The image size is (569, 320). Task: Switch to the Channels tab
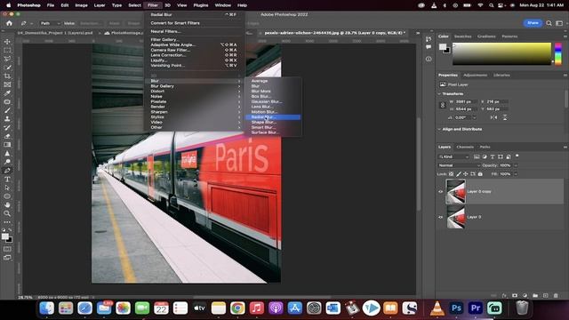point(465,147)
